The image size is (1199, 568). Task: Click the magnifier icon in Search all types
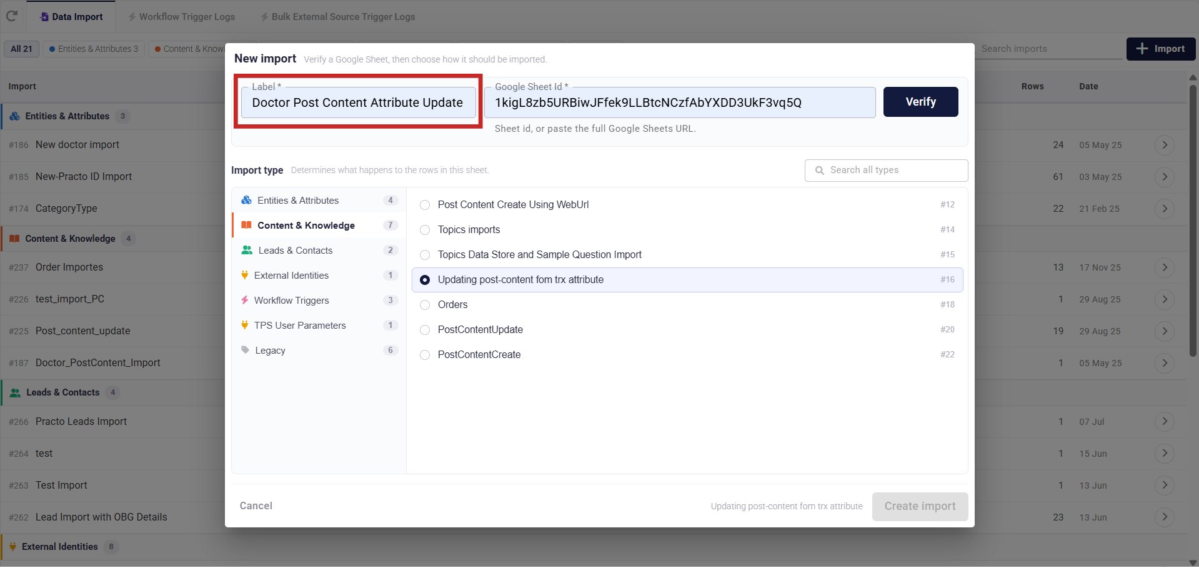pos(820,170)
